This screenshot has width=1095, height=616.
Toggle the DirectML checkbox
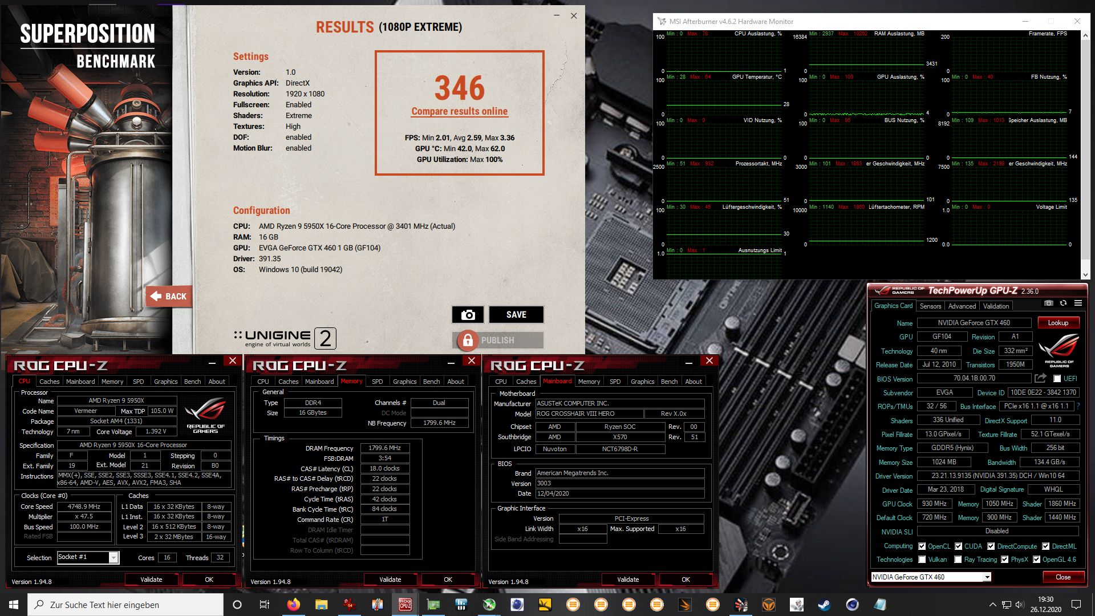tap(1045, 546)
